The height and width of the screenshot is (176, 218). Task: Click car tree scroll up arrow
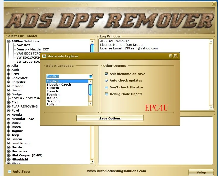coord(92,41)
